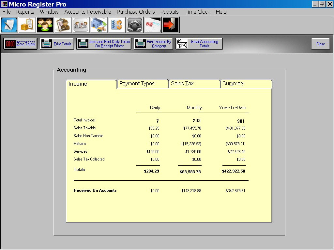The height and width of the screenshot is (250, 334).
Task: Open new invoice with pen-and-paper icon
Action: [9, 25]
